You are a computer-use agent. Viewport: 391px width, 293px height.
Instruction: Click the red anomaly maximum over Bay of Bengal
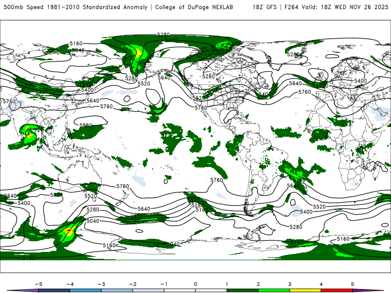click(27, 134)
